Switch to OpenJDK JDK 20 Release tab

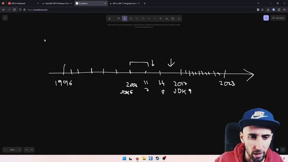57,3
